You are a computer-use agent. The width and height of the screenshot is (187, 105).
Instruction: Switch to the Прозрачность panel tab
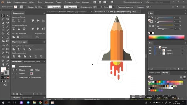[27, 98]
